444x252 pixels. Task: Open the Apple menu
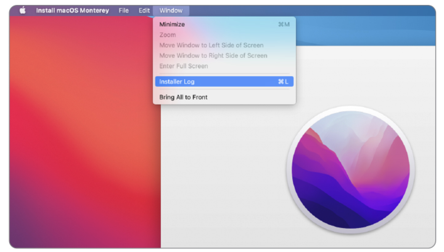23,10
